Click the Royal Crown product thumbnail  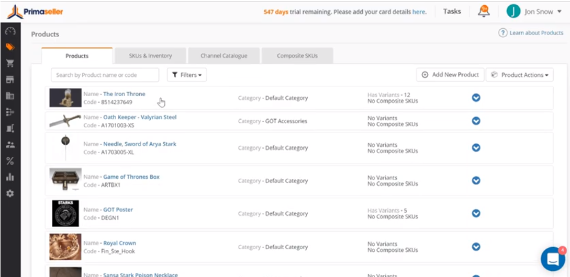coord(65,247)
